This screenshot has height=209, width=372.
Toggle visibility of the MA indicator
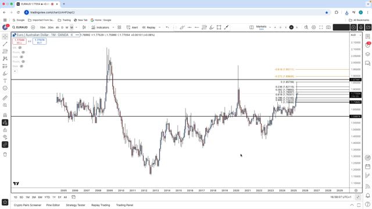[20, 48]
